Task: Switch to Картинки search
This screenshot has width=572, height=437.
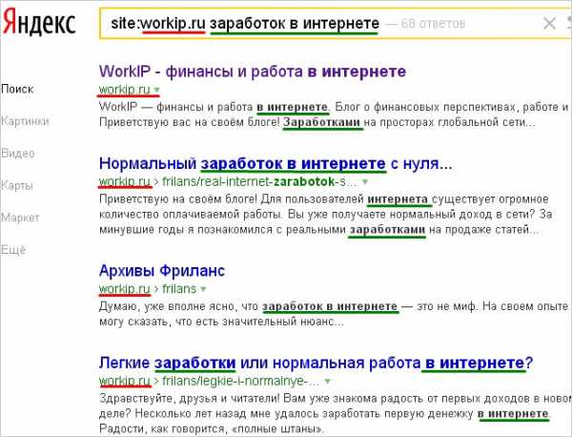Action: point(25,120)
